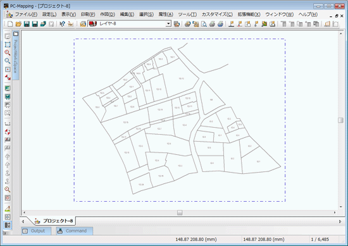Click the map view scroll-up arrow
The width and height of the screenshot is (348, 246).
coord(340,34)
